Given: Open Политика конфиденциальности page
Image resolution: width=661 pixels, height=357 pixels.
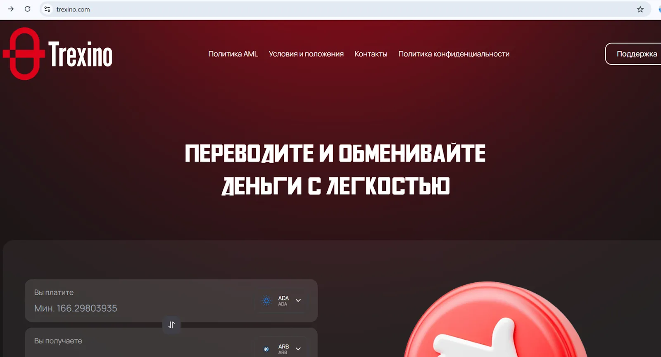Looking at the screenshot, I should 454,54.
